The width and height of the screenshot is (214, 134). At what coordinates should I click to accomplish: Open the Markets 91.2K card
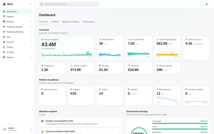point(110,68)
